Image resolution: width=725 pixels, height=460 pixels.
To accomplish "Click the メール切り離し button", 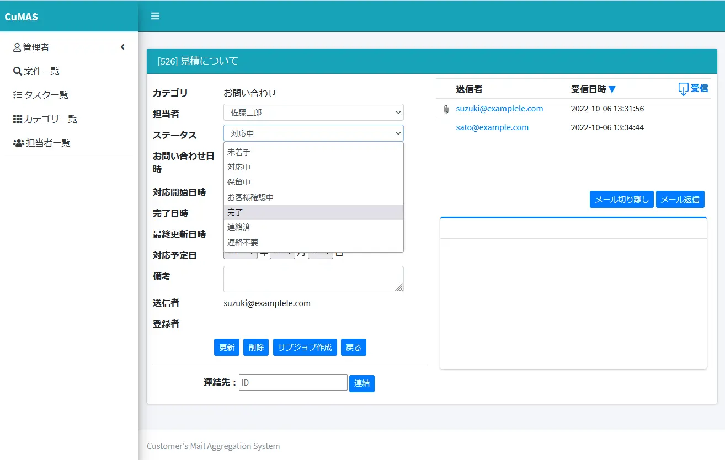I will pyautogui.click(x=622, y=200).
